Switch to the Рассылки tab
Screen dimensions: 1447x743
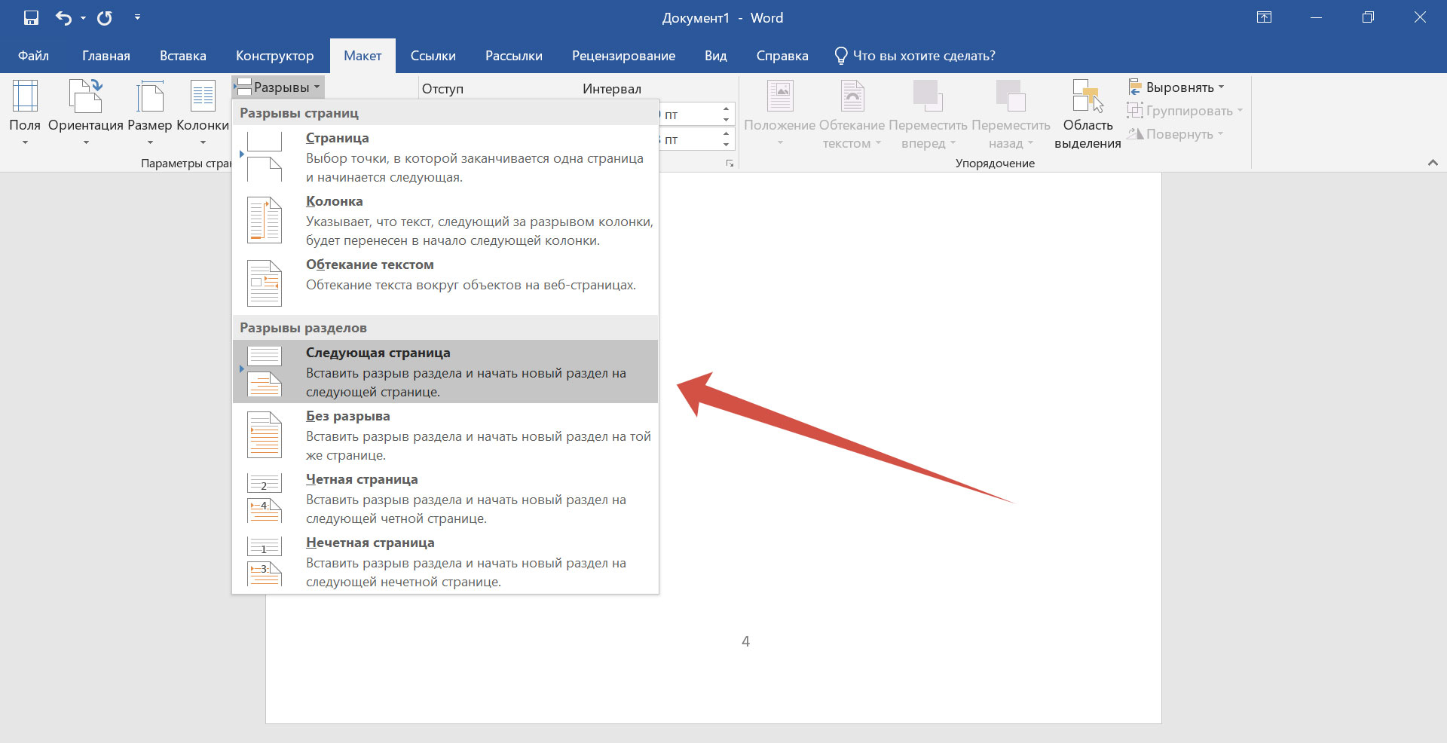pos(514,56)
